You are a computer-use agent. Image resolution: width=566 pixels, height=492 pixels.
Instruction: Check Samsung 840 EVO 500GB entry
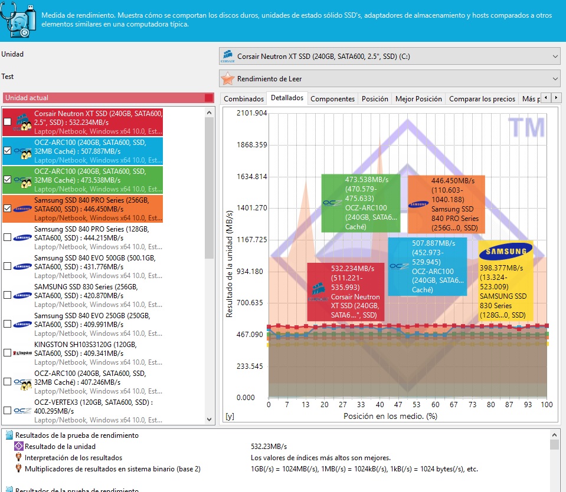click(x=7, y=266)
